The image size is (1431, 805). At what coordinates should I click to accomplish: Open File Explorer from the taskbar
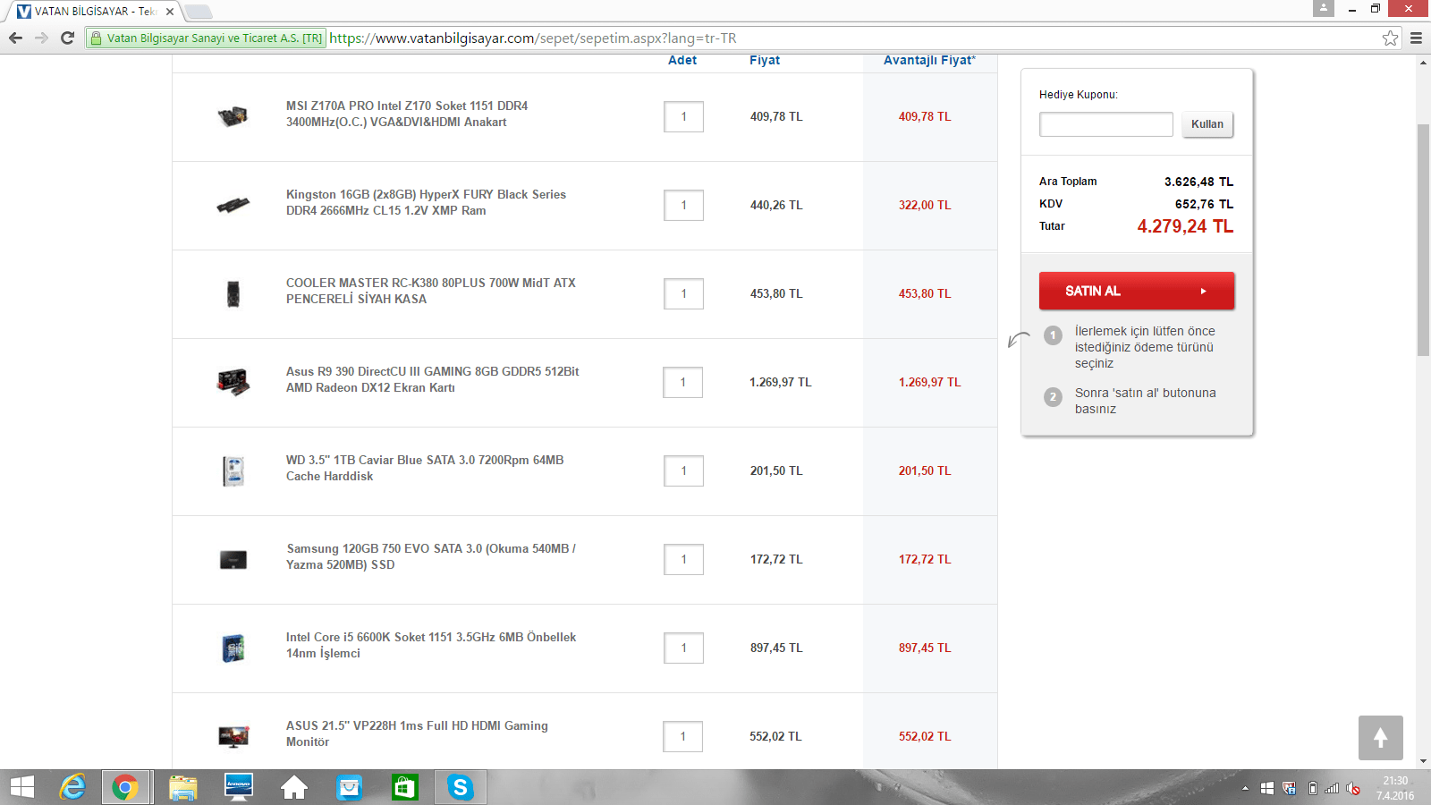182,787
